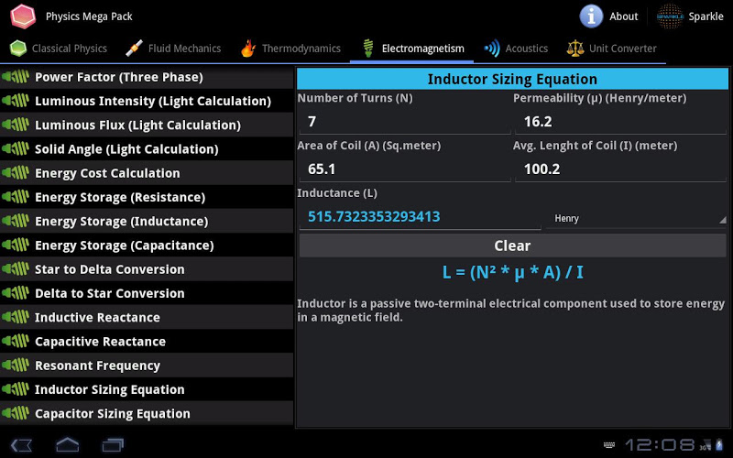Tap the icon beside Luminous Flux
733x458 pixels.
tap(16, 125)
